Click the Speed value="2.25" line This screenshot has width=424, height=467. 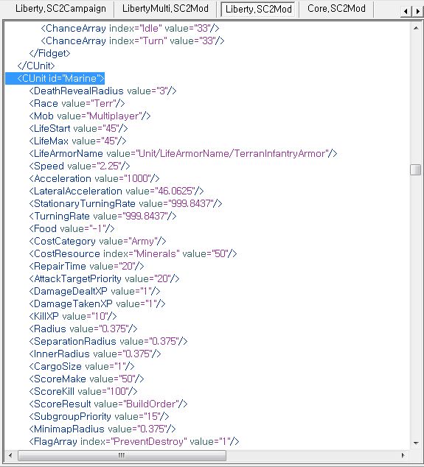tap(80, 166)
